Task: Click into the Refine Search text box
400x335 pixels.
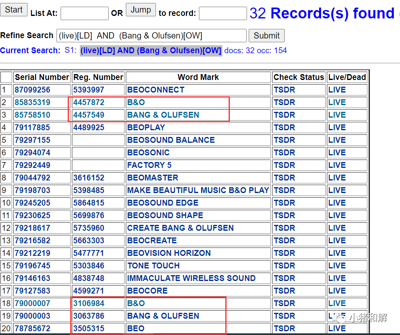Action: point(151,36)
